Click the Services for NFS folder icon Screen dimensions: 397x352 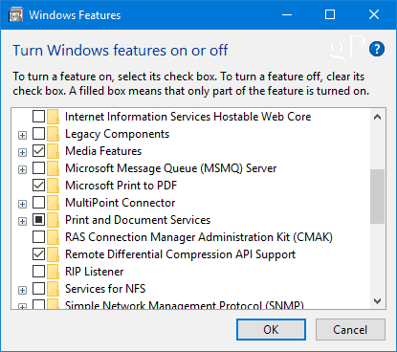pyautogui.click(x=53, y=289)
